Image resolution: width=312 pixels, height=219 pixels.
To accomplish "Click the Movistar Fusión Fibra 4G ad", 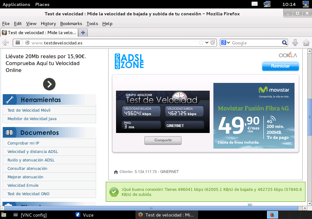I will click(x=254, y=116).
